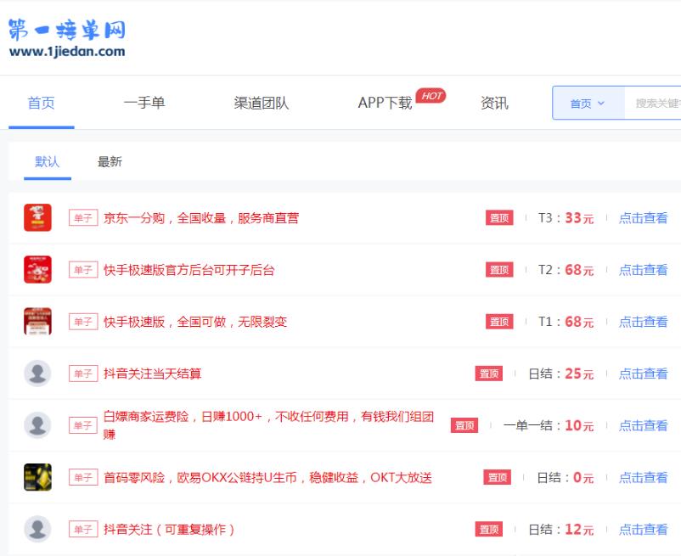Click the avatar icon beside 抖音关注当天结算
Viewport: 681px width, 556px height.
tap(37, 373)
